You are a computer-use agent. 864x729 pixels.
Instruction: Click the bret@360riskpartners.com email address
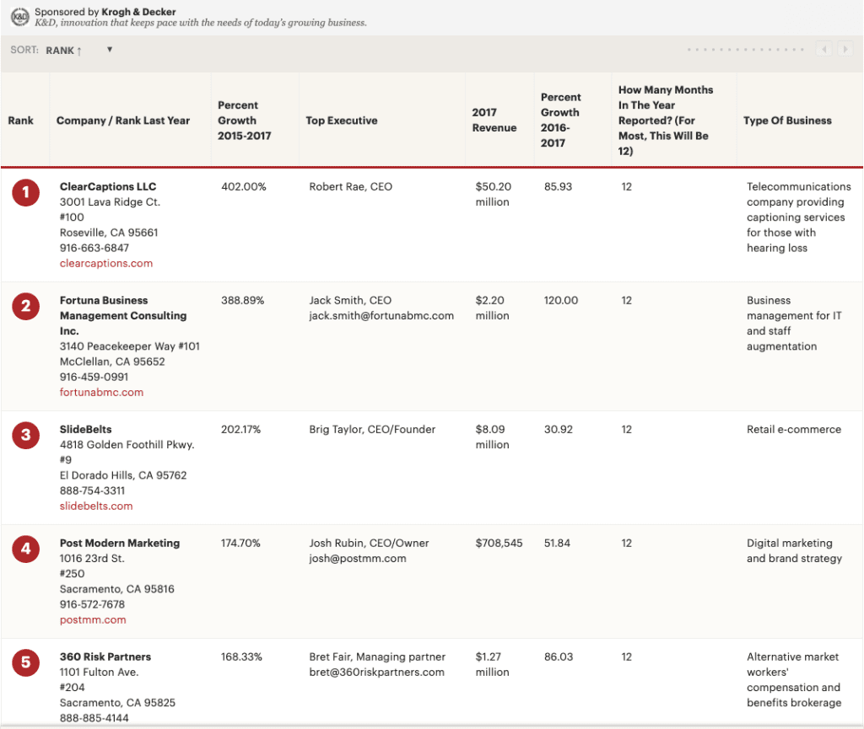[x=377, y=673]
